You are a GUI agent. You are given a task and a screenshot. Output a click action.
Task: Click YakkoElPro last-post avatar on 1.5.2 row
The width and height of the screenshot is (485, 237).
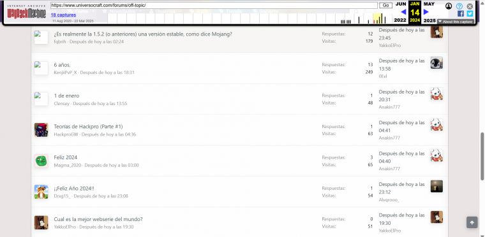[x=436, y=32]
